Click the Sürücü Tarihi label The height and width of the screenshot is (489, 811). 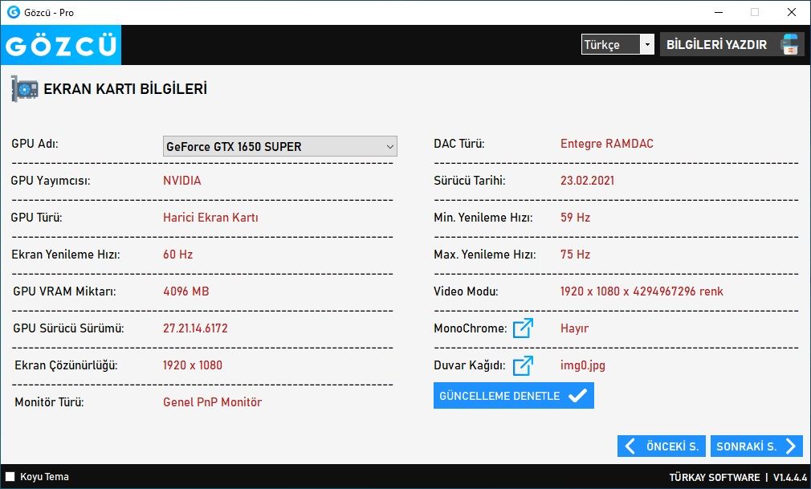[x=470, y=181]
